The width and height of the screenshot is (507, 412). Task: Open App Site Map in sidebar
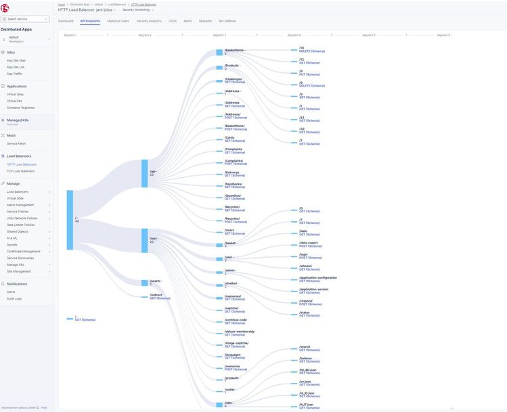16,60
